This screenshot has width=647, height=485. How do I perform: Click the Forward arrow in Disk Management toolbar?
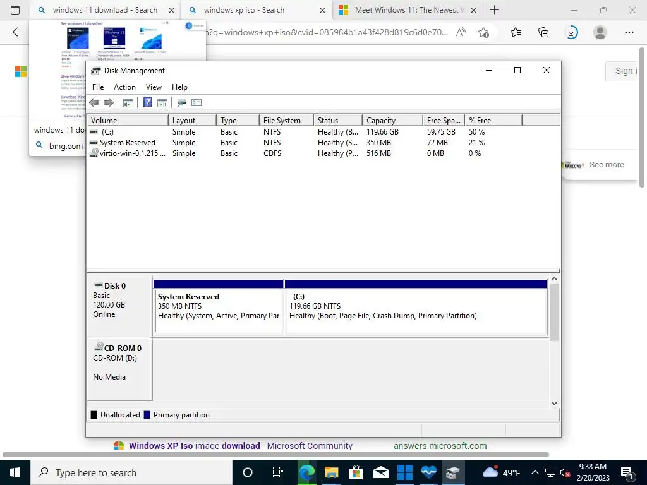[x=109, y=103]
